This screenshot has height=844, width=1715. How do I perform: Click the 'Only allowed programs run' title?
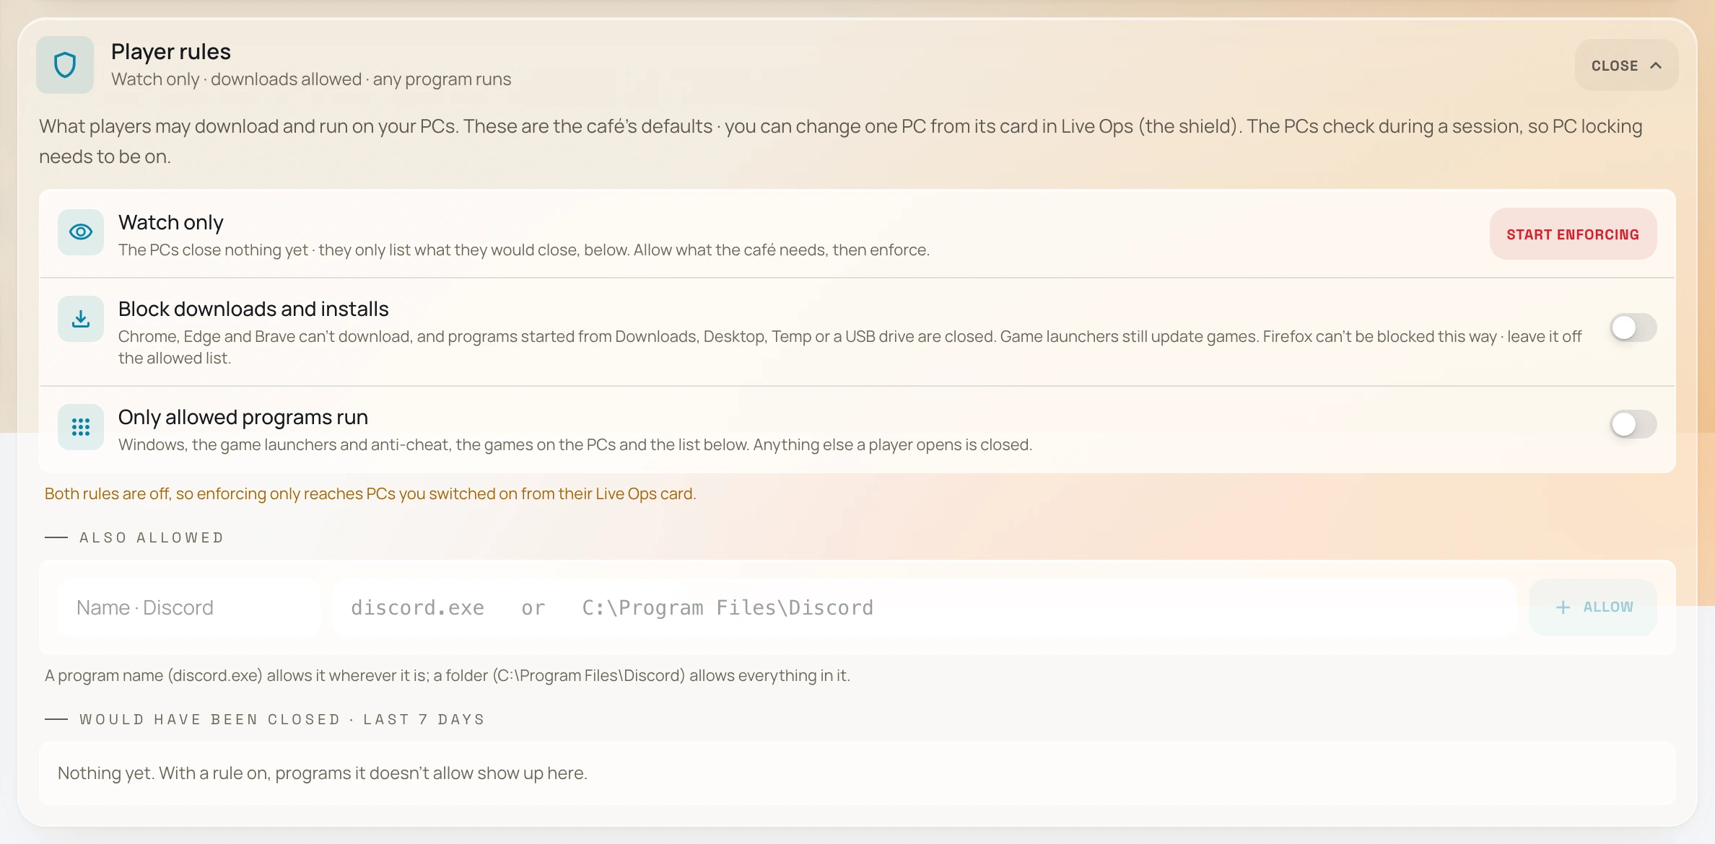pos(243,417)
